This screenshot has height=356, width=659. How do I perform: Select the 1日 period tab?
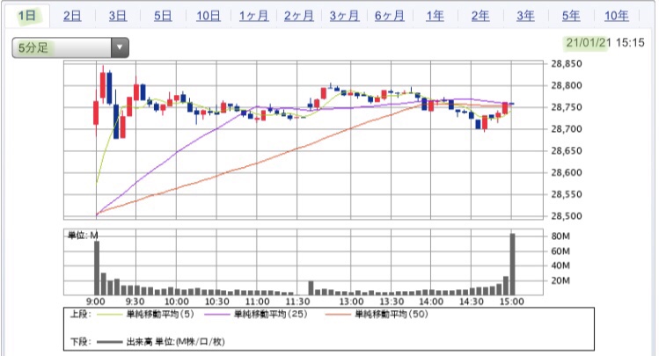click(x=27, y=16)
